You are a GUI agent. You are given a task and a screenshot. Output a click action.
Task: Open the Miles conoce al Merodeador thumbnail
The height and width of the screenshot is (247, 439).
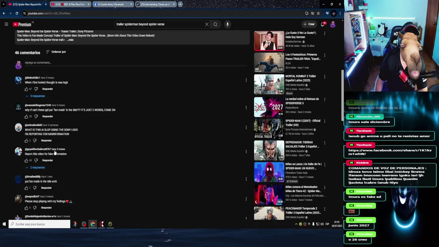[269, 195]
